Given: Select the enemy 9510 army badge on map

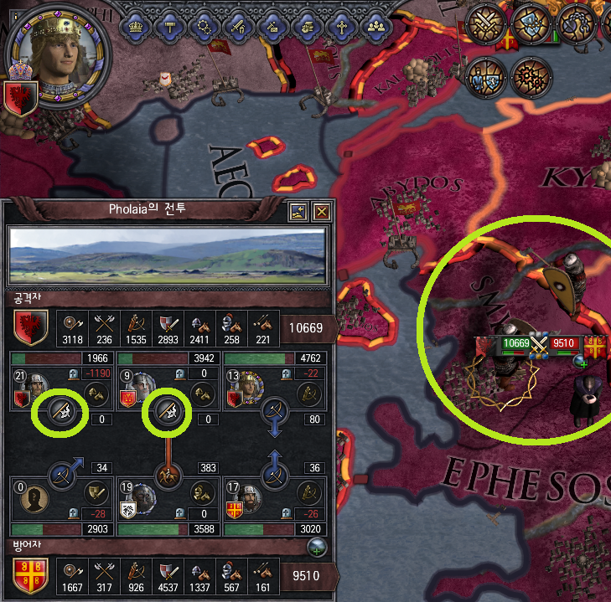Looking at the screenshot, I should coord(564,343).
